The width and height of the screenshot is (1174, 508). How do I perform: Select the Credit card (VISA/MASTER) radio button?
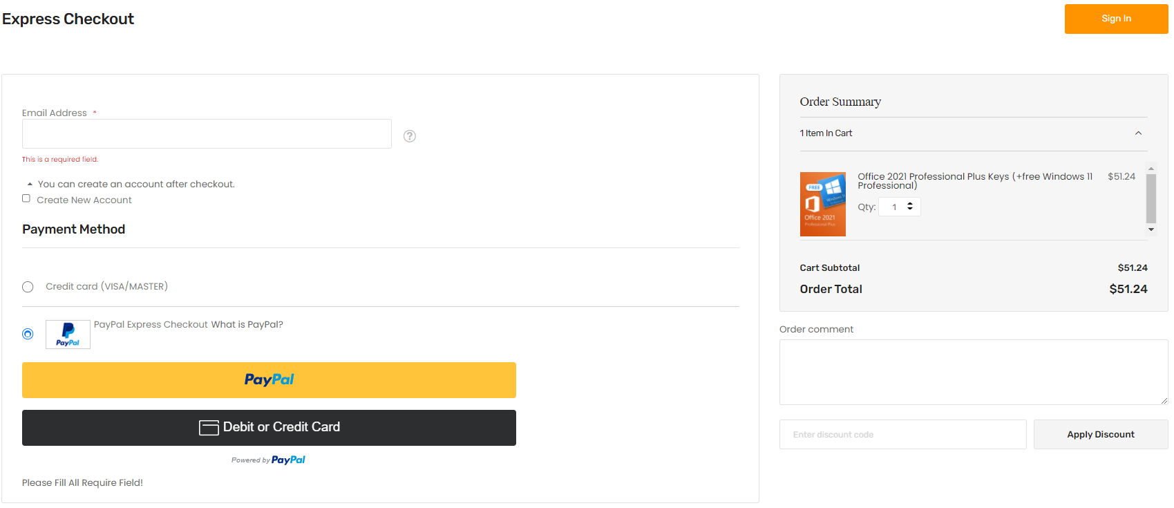tap(28, 287)
